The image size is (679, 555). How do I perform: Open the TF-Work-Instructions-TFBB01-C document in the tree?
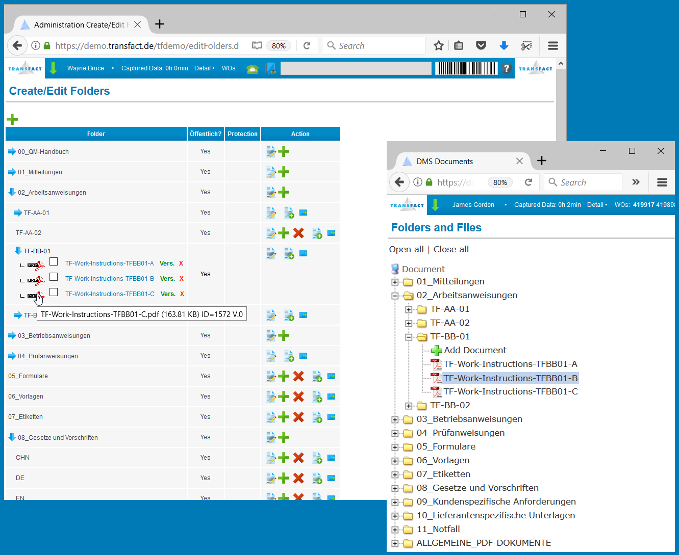511,391
